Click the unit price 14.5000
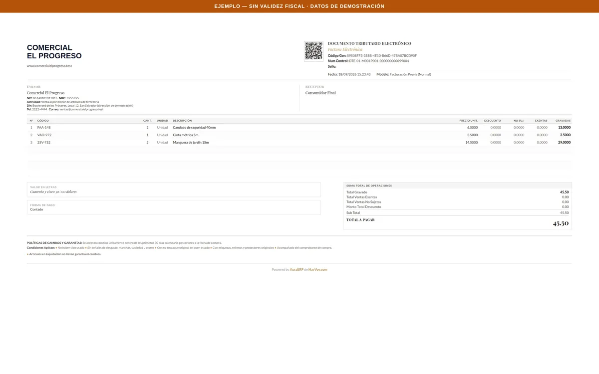This screenshot has width=599, height=374. (x=471, y=143)
